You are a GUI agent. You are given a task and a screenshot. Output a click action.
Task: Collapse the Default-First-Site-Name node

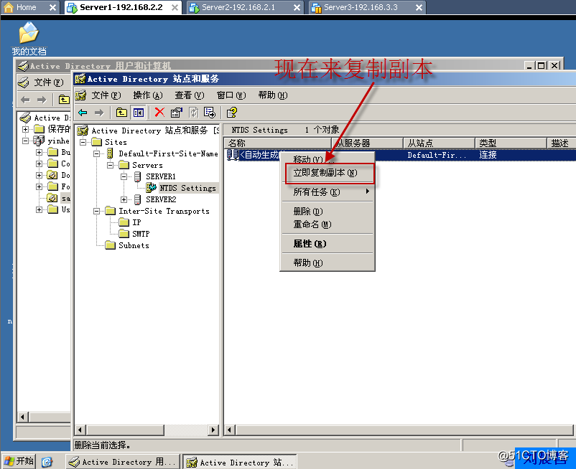pyautogui.click(x=97, y=153)
